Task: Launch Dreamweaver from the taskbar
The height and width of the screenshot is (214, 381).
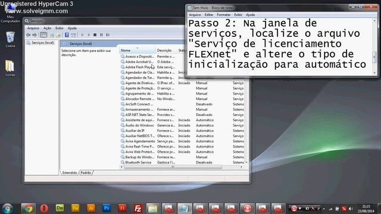Action: (x=60, y=208)
